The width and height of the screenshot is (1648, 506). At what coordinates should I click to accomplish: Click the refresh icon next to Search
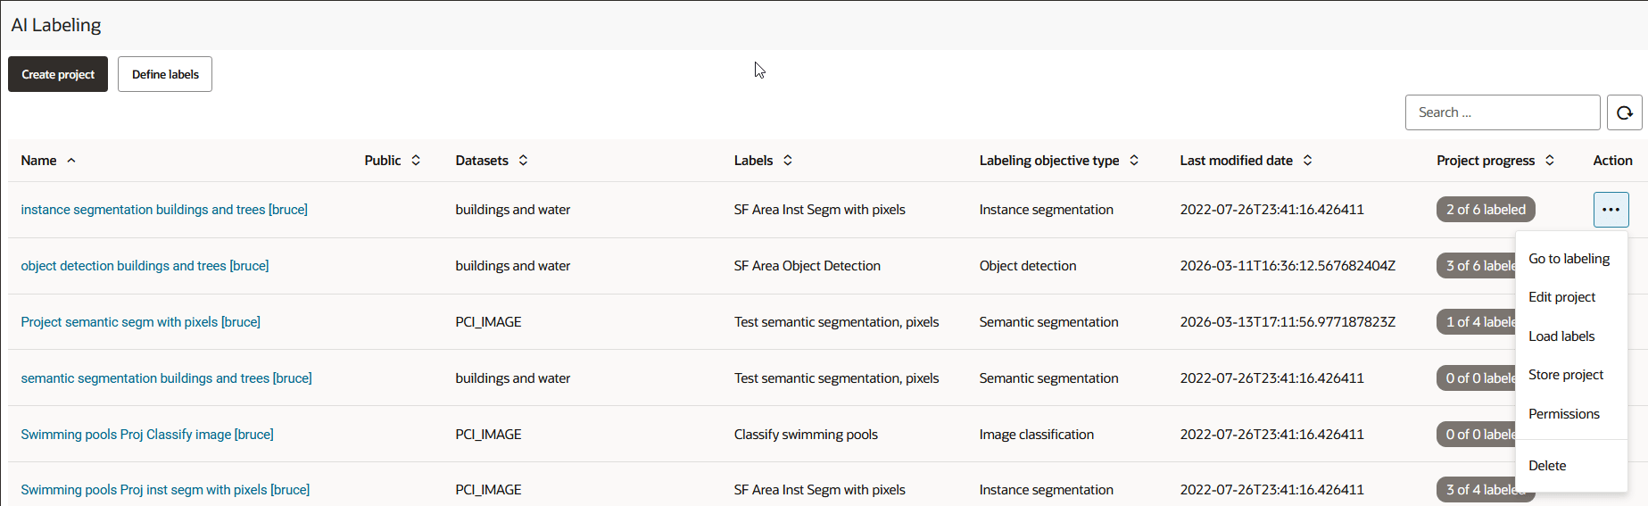coord(1624,112)
